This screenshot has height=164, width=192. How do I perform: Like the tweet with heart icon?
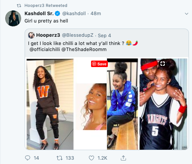click(x=91, y=158)
